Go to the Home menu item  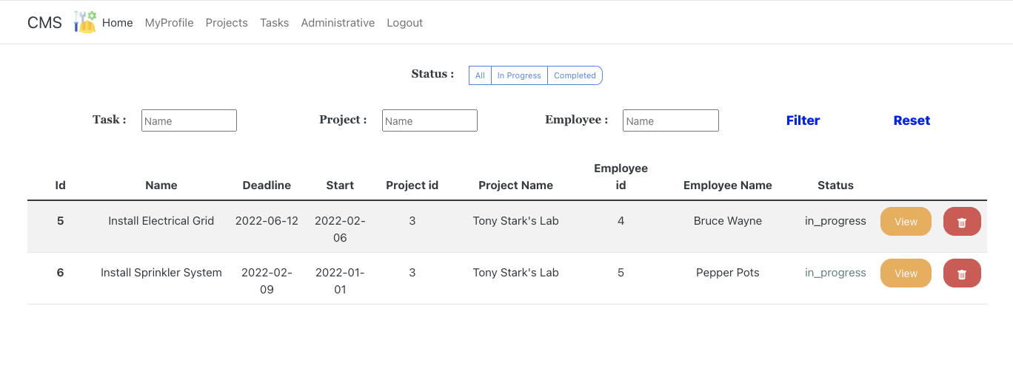point(118,23)
